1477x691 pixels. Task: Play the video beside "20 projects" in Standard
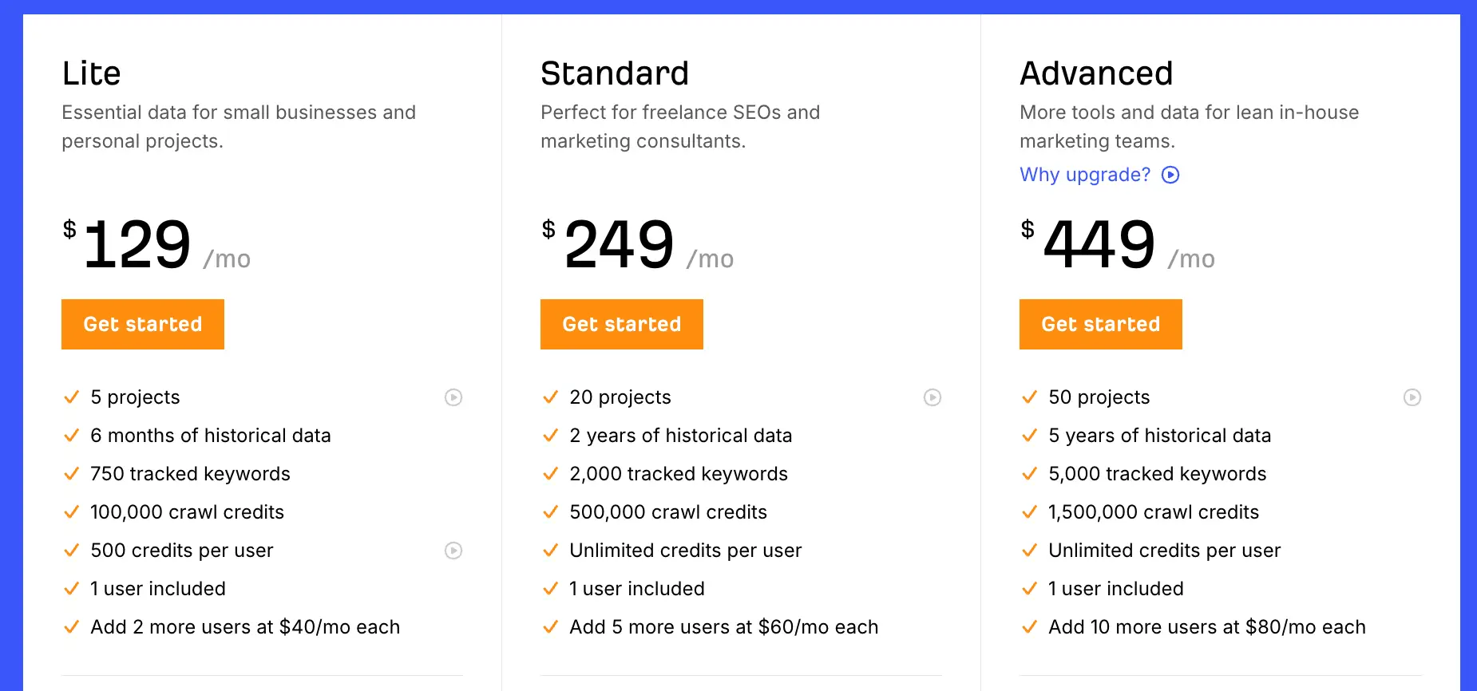[x=933, y=397]
